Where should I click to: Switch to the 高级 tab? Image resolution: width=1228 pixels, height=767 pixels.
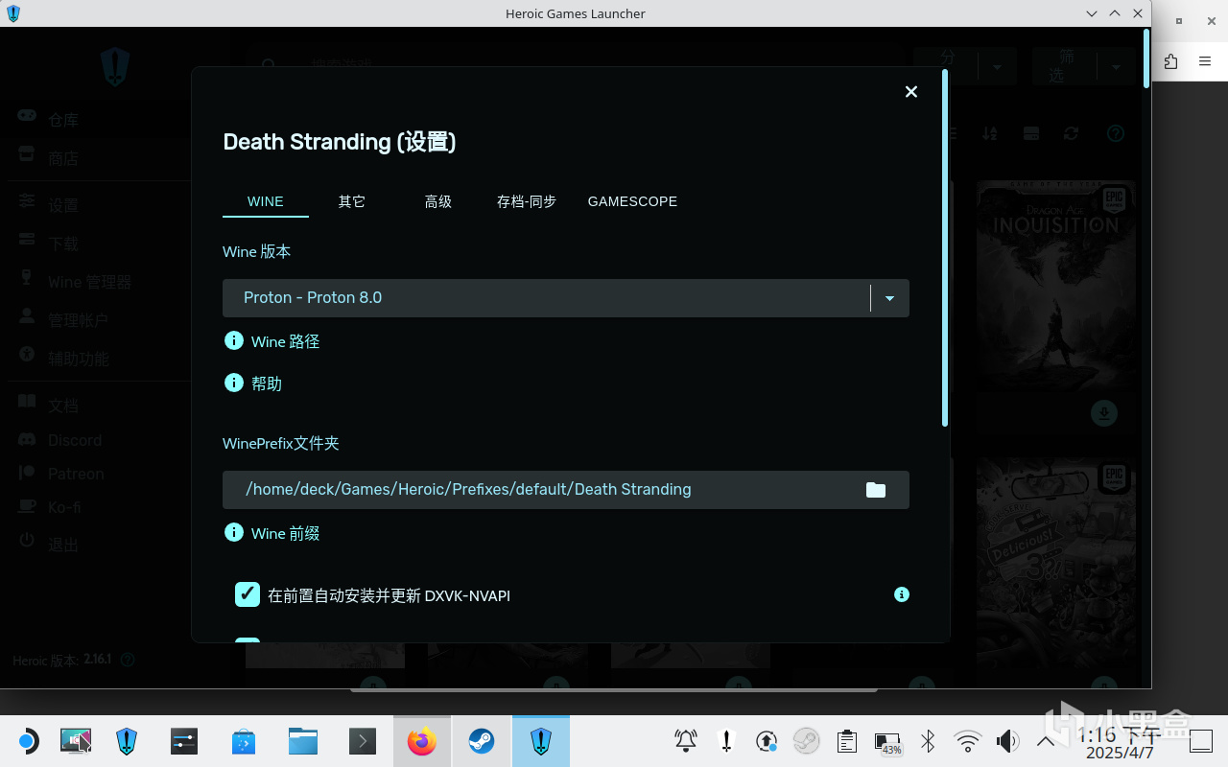pos(438,201)
